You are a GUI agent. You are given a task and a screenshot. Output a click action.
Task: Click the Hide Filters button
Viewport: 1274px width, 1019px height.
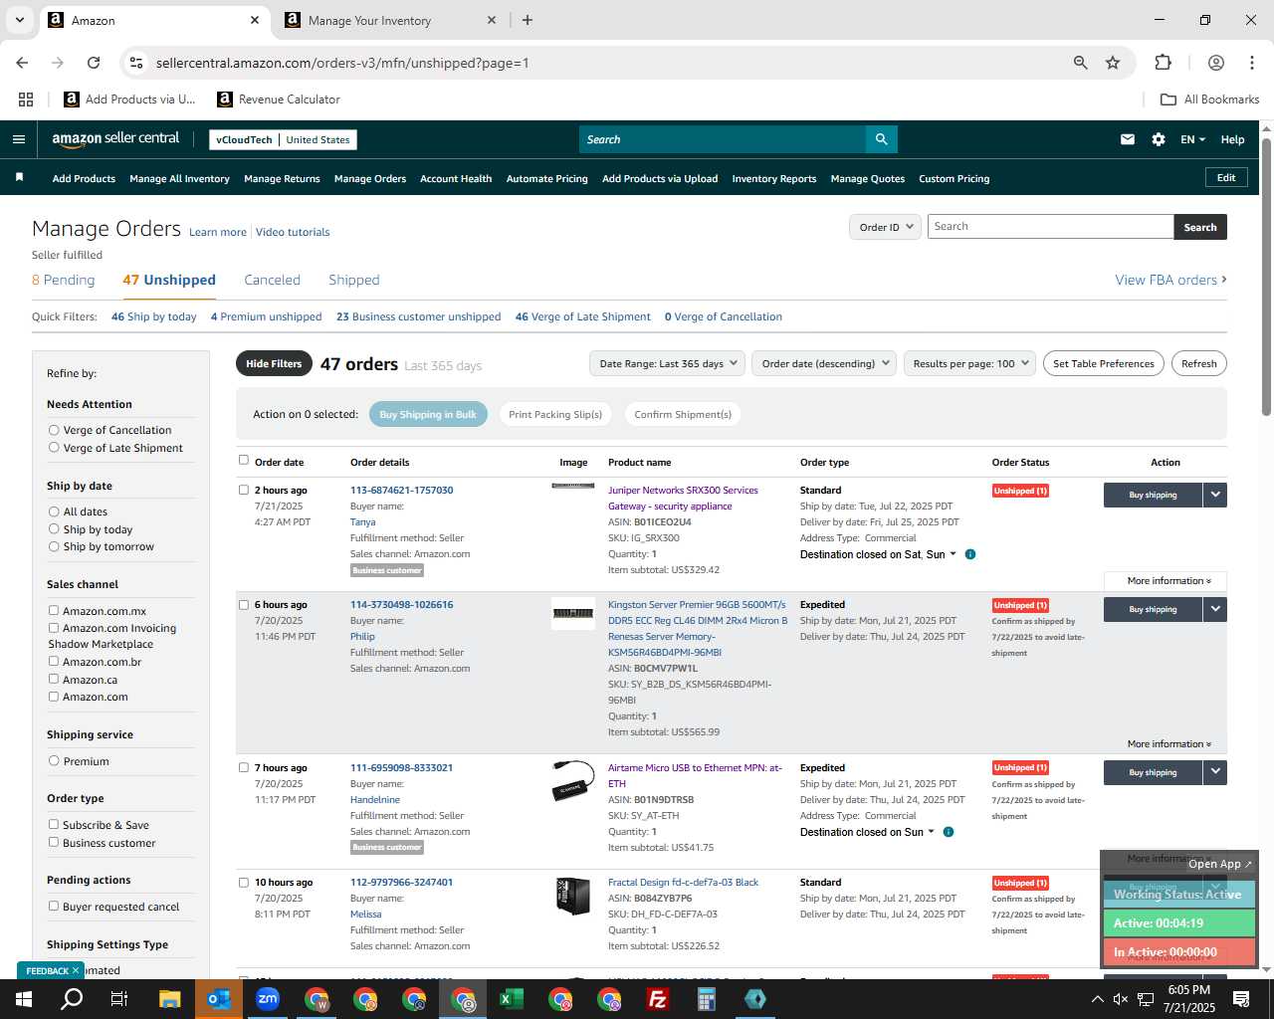click(x=274, y=363)
